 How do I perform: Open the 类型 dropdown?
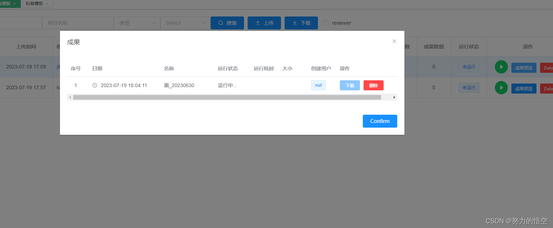coord(137,23)
